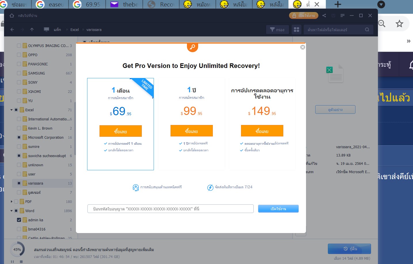Check the OPPO folder checkbox
The image size is (413, 264).
(x=19, y=55)
